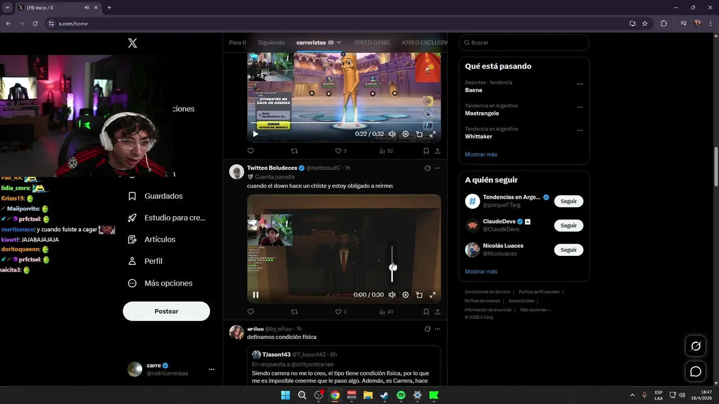
Task: View analytics showing 43 views
Action: pyautogui.click(x=386, y=312)
